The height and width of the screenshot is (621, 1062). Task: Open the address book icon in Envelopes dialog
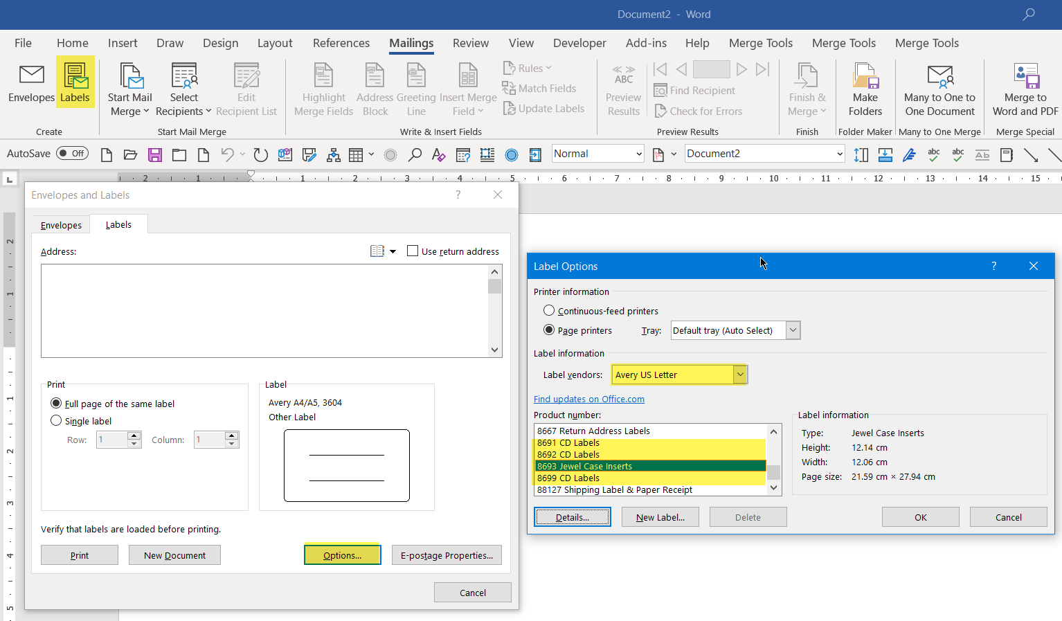click(377, 251)
